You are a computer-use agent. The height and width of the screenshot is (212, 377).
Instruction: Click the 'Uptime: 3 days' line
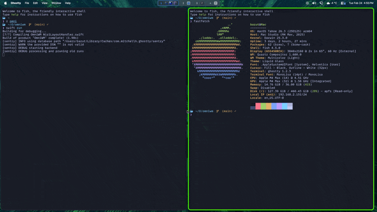click(279, 41)
